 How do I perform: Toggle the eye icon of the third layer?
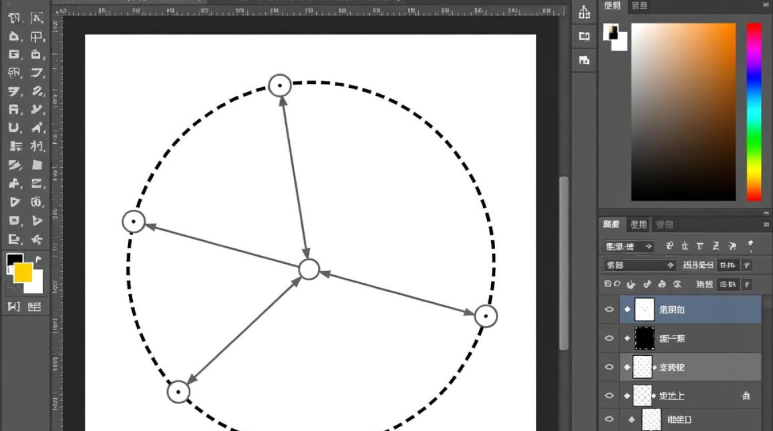(x=609, y=367)
